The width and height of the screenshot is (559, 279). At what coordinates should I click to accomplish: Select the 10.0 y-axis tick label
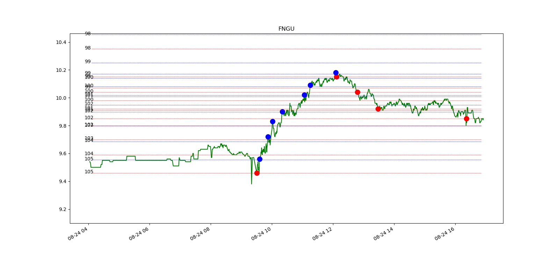(x=61, y=98)
